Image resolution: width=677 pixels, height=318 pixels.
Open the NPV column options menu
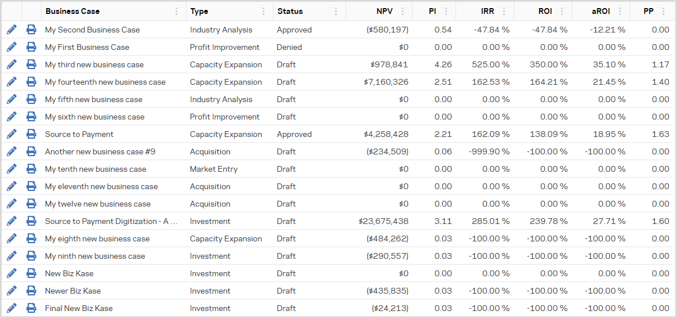click(403, 11)
